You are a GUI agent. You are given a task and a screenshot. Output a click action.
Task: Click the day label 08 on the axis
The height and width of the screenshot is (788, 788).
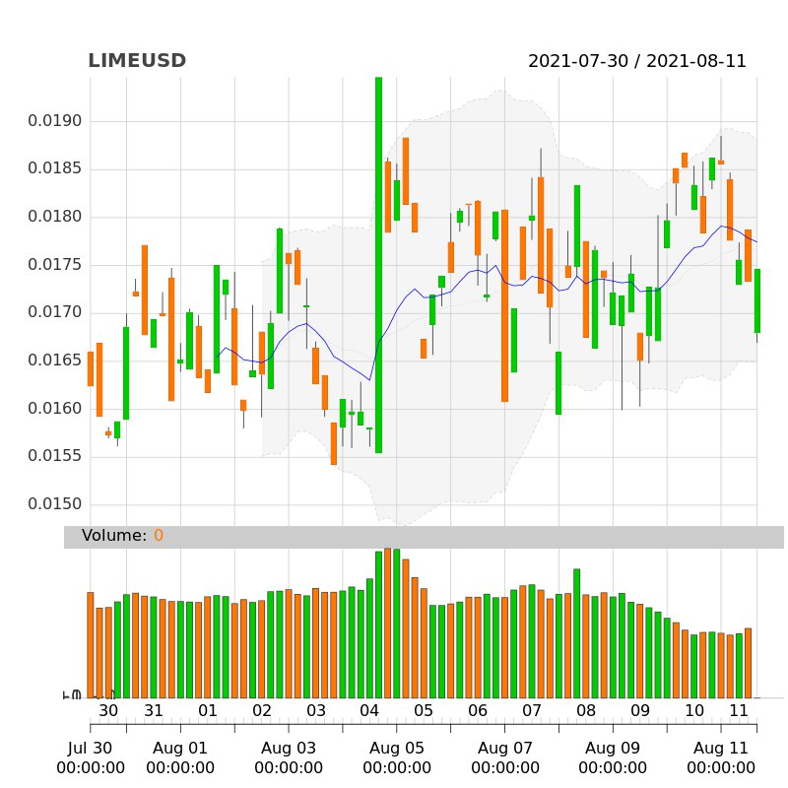586,711
